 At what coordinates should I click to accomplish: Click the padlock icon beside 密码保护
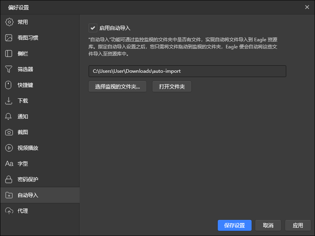click(x=9, y=179)
